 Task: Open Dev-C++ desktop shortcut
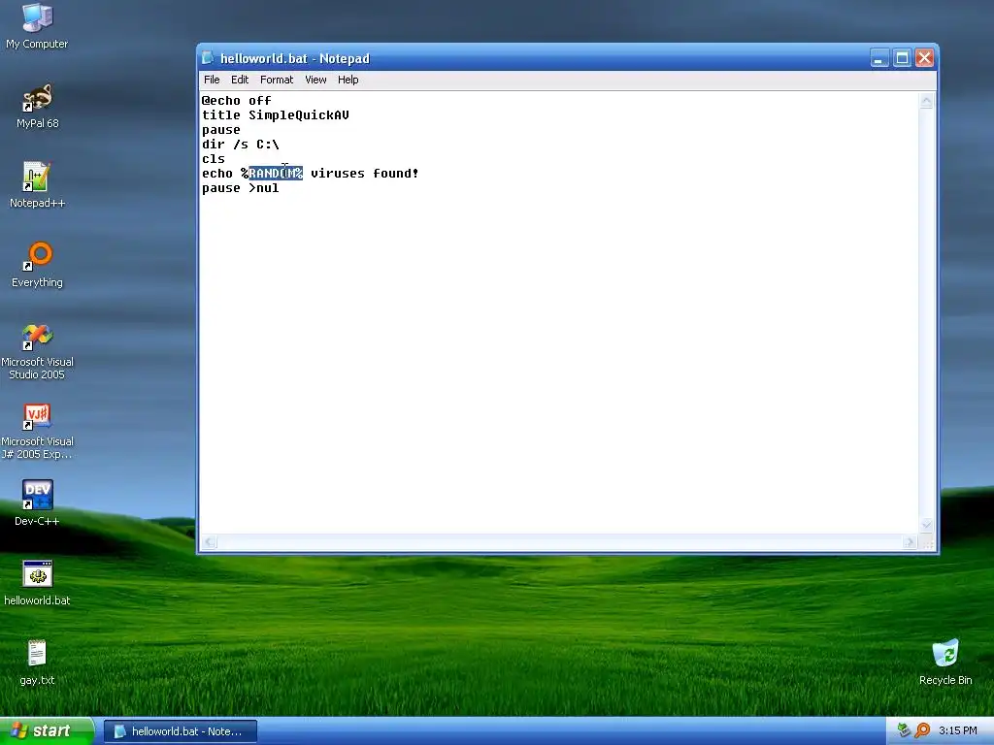point(37,503)
